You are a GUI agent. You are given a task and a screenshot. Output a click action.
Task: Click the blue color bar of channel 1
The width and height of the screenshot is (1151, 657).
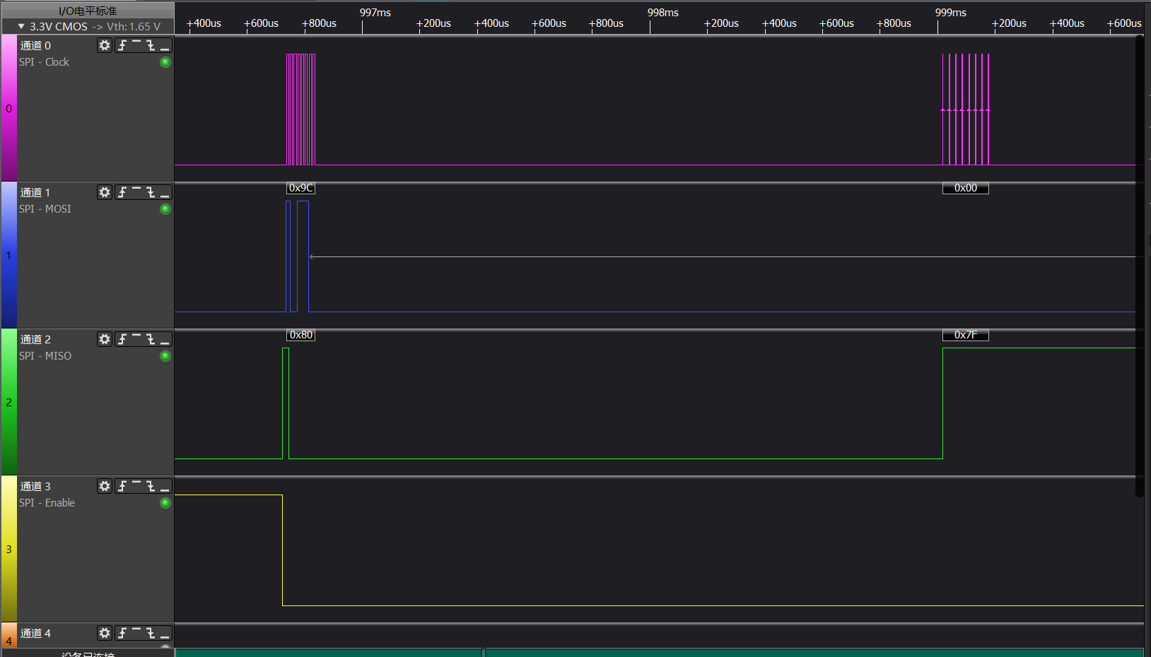click(x=8, y=255)
